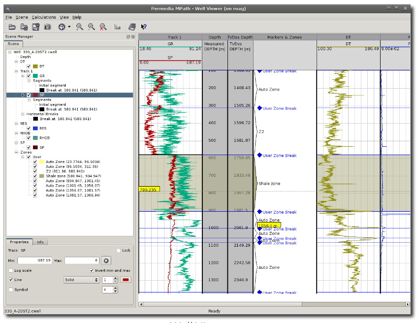This screenshot has height=323, width=417.
Task: Click the open folder toolbar icon
Action: click(x=12, y=27)
